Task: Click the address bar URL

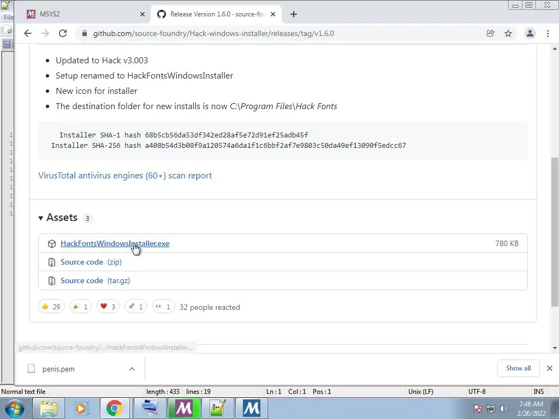Action: [213, 33]
